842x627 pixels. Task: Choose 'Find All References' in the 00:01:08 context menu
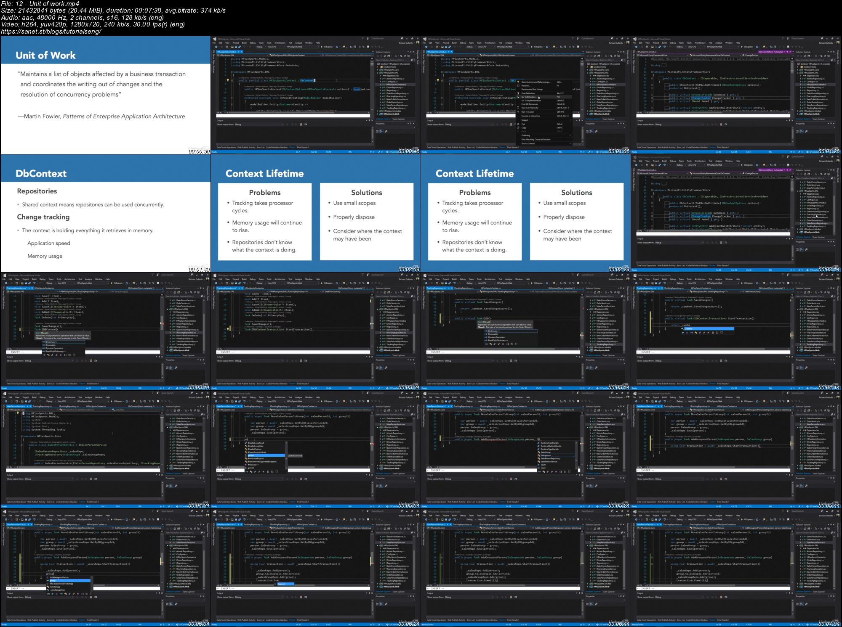coord(544,104)
